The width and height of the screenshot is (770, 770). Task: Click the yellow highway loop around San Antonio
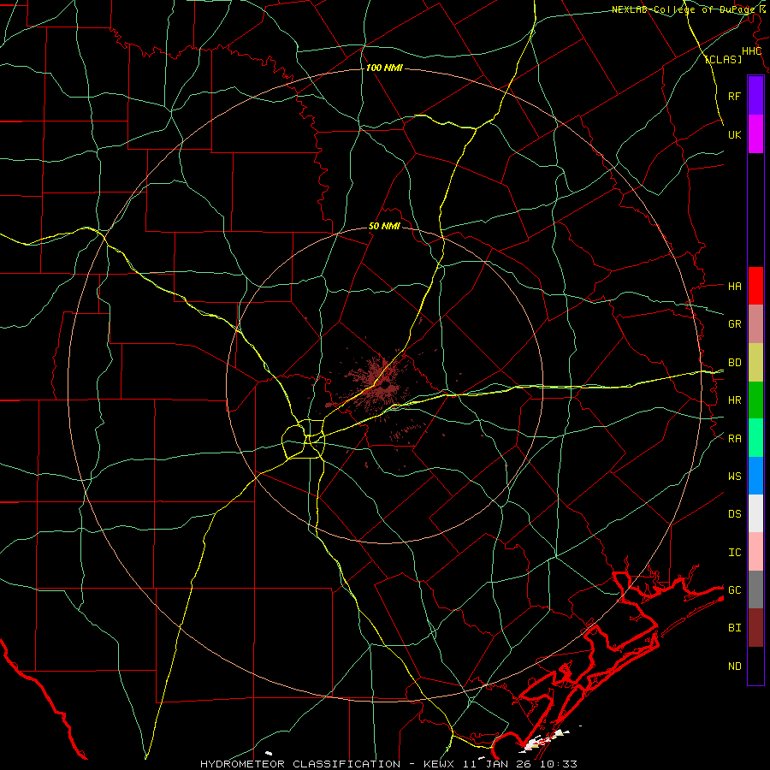tap(304, 440)
